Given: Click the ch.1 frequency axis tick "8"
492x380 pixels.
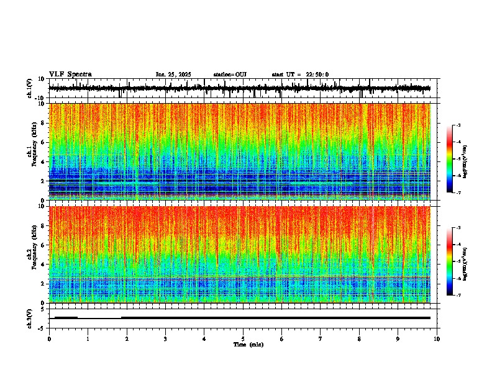Looking at the screenshot, I should (43, 123).
